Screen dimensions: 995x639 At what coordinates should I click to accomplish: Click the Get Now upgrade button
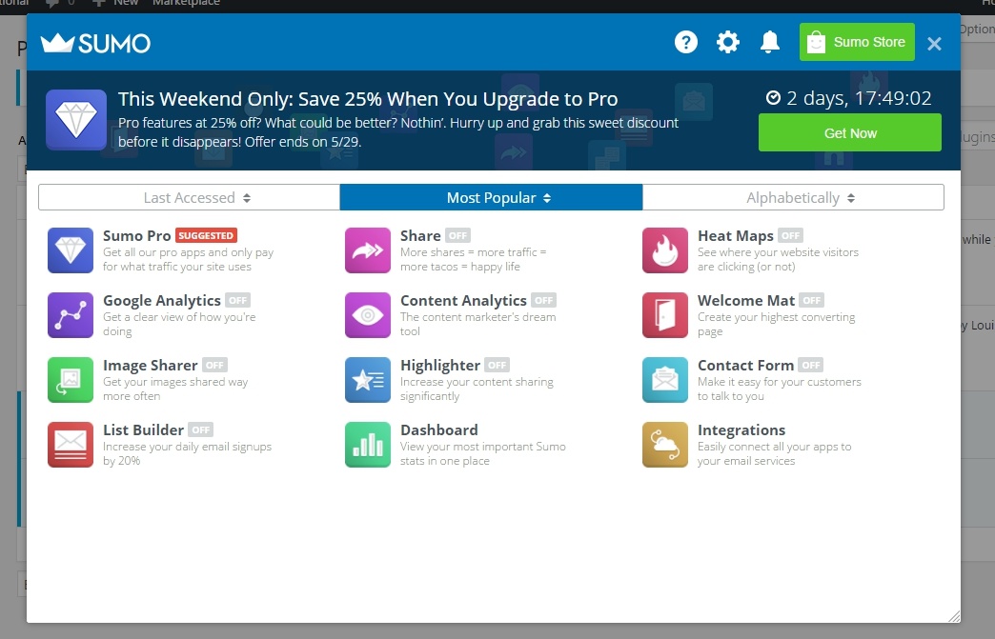point(850,132)
